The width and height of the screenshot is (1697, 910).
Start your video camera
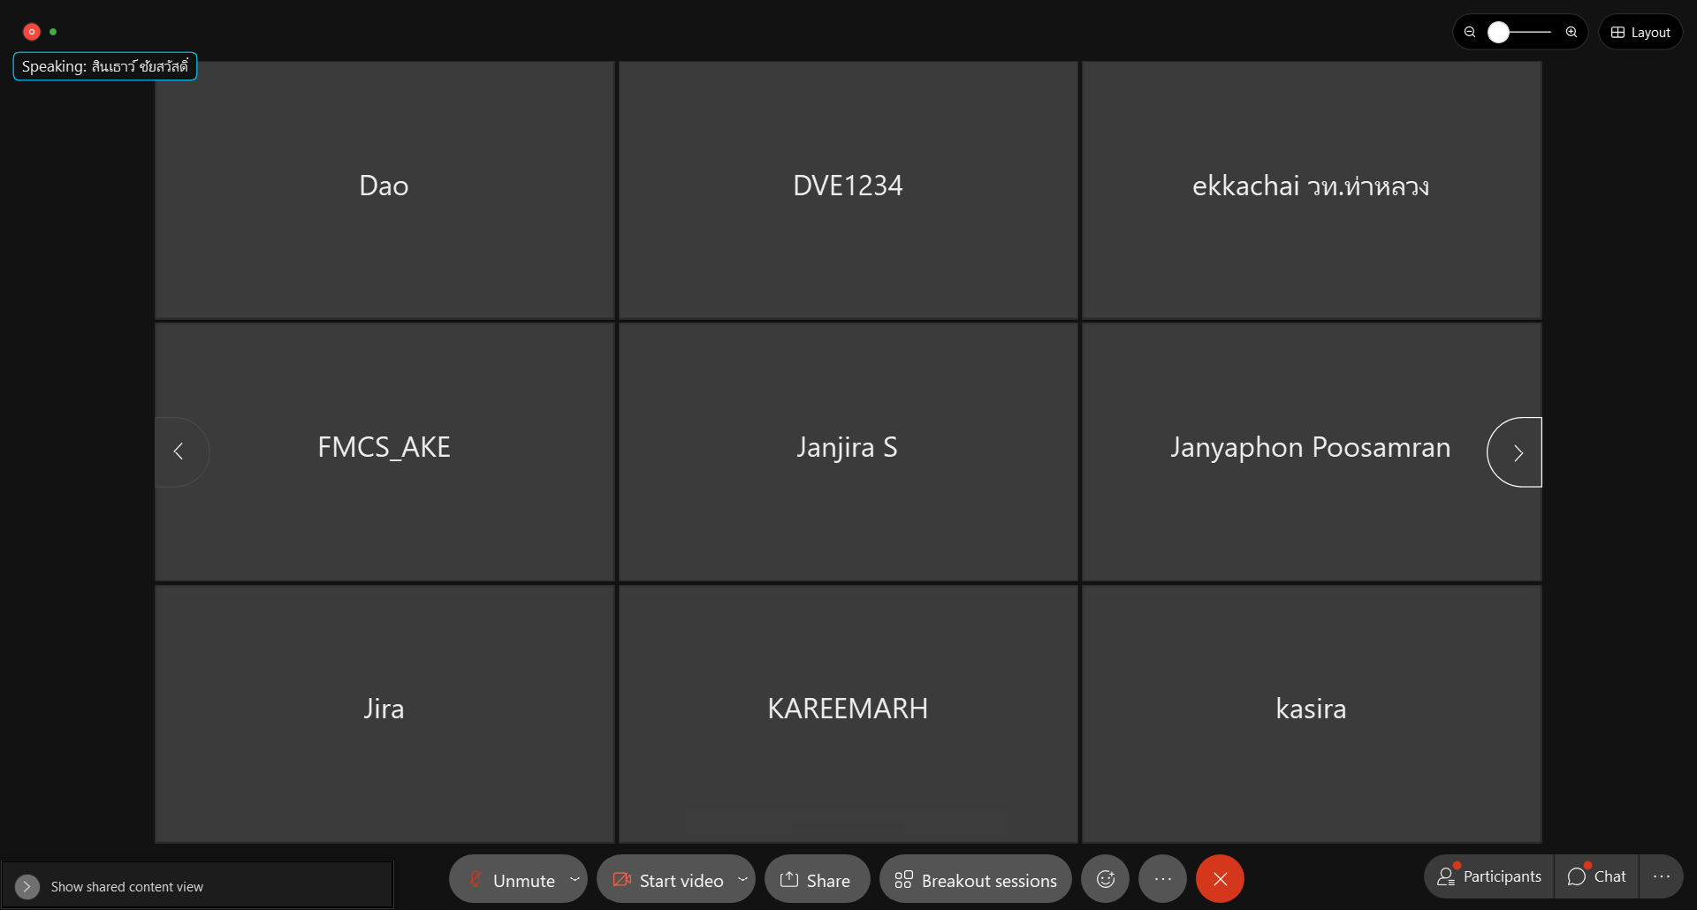pyautogui.click(x=668, y=879)
